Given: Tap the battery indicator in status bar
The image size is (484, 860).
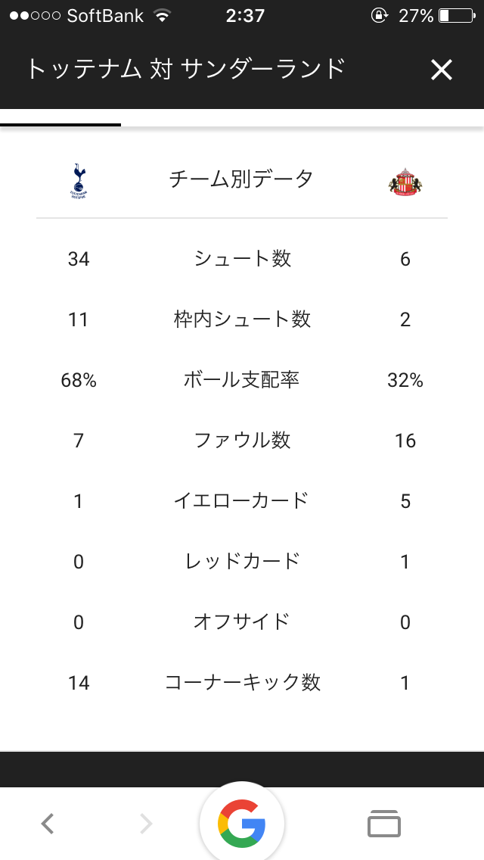Looking at the screenshot, I should 454,15.
